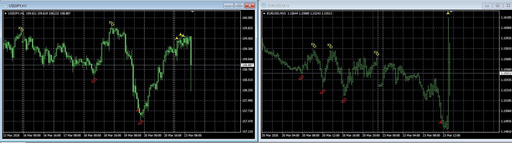This screenshot has width=512, height=143.
Task: Select the red arrowhead at USDJPY chart low
Action: pyautogui.click(x=138, y=110)
